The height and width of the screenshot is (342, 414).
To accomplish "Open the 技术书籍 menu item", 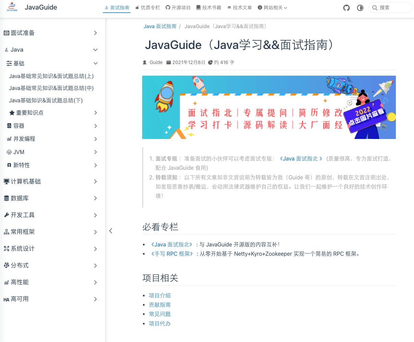I will (209, 7).
